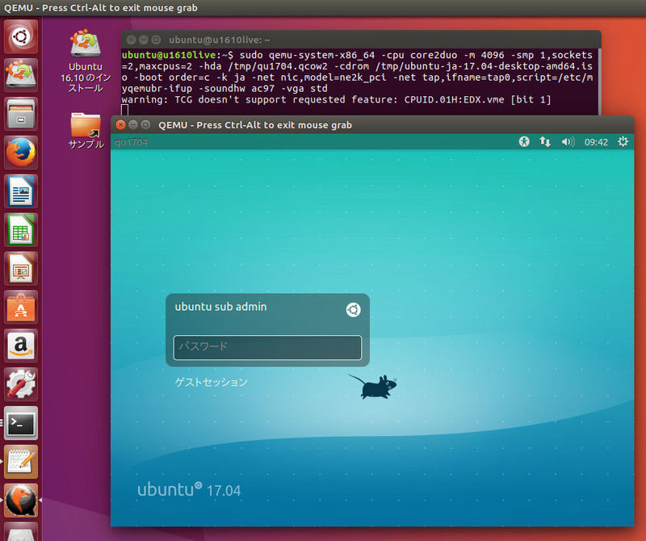Open the サンプル desktop folder
This screenshot has width=646, height=541.
(x=86, y=130)
